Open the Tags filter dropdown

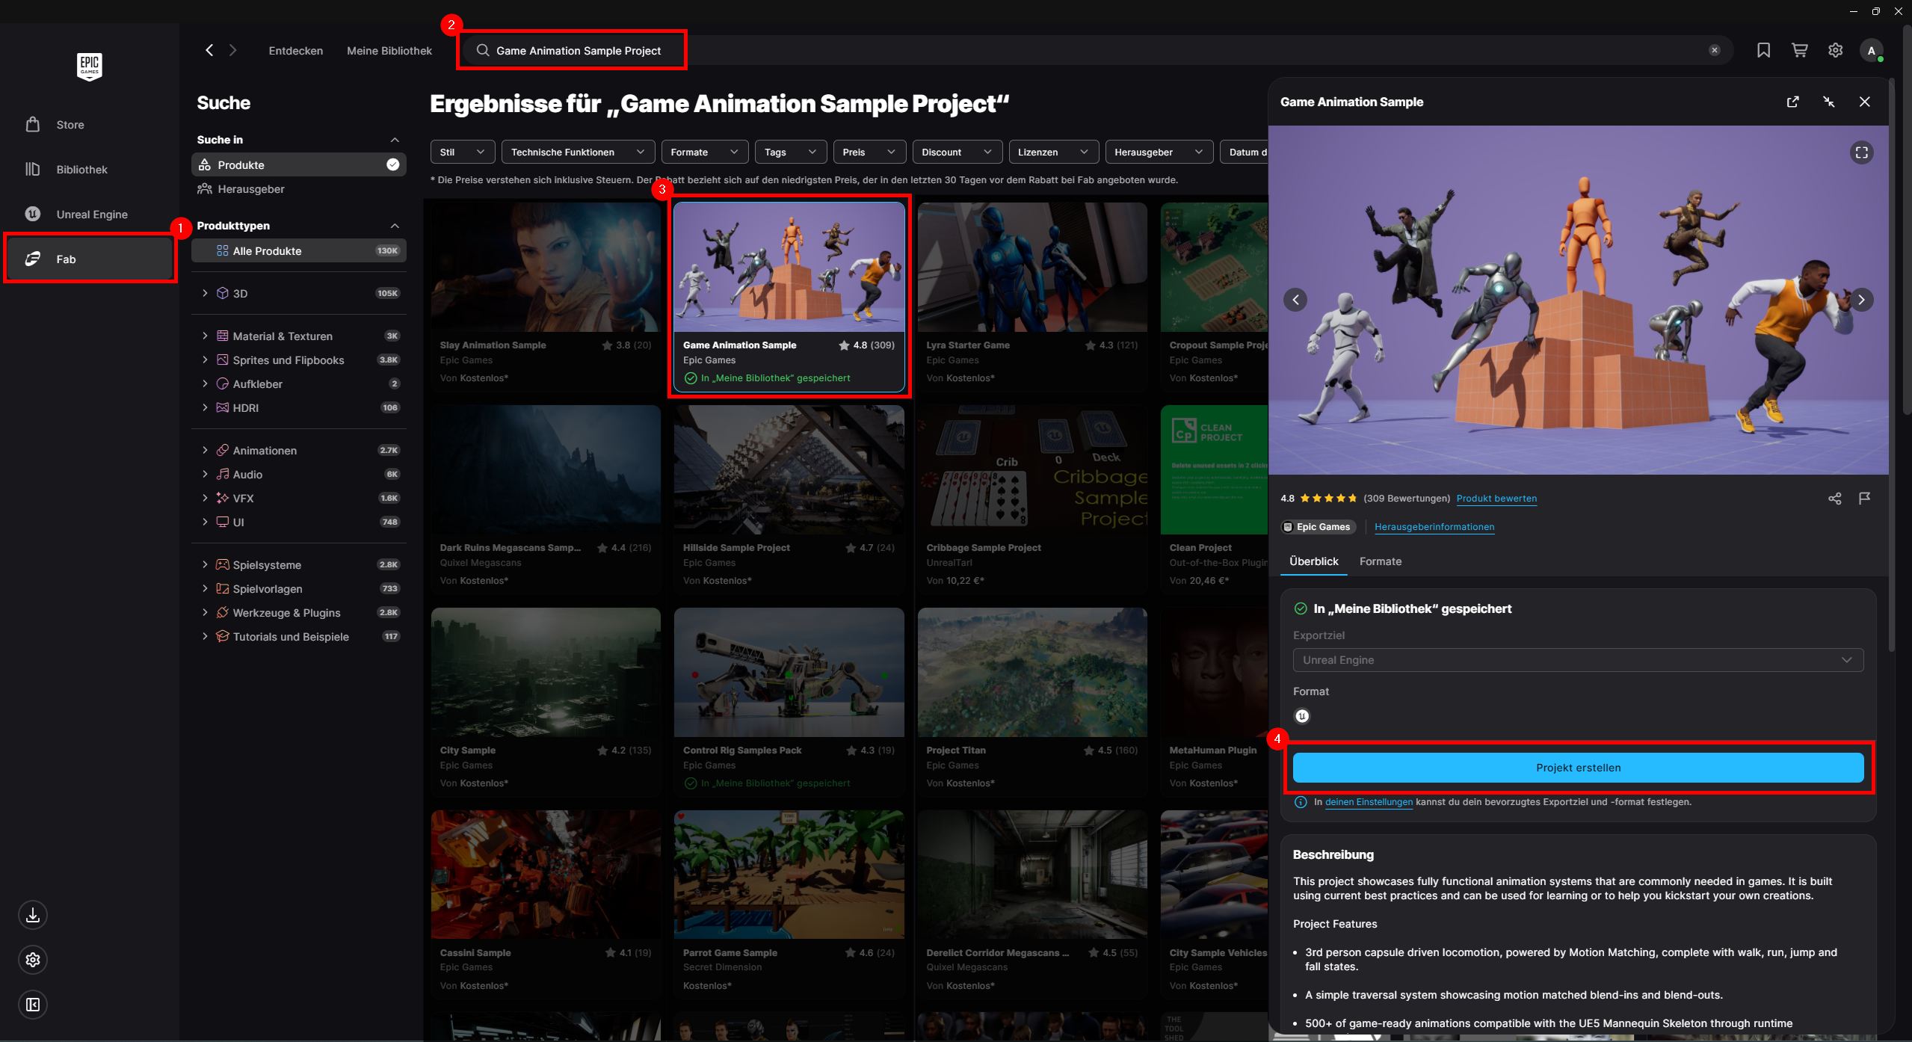790,152
